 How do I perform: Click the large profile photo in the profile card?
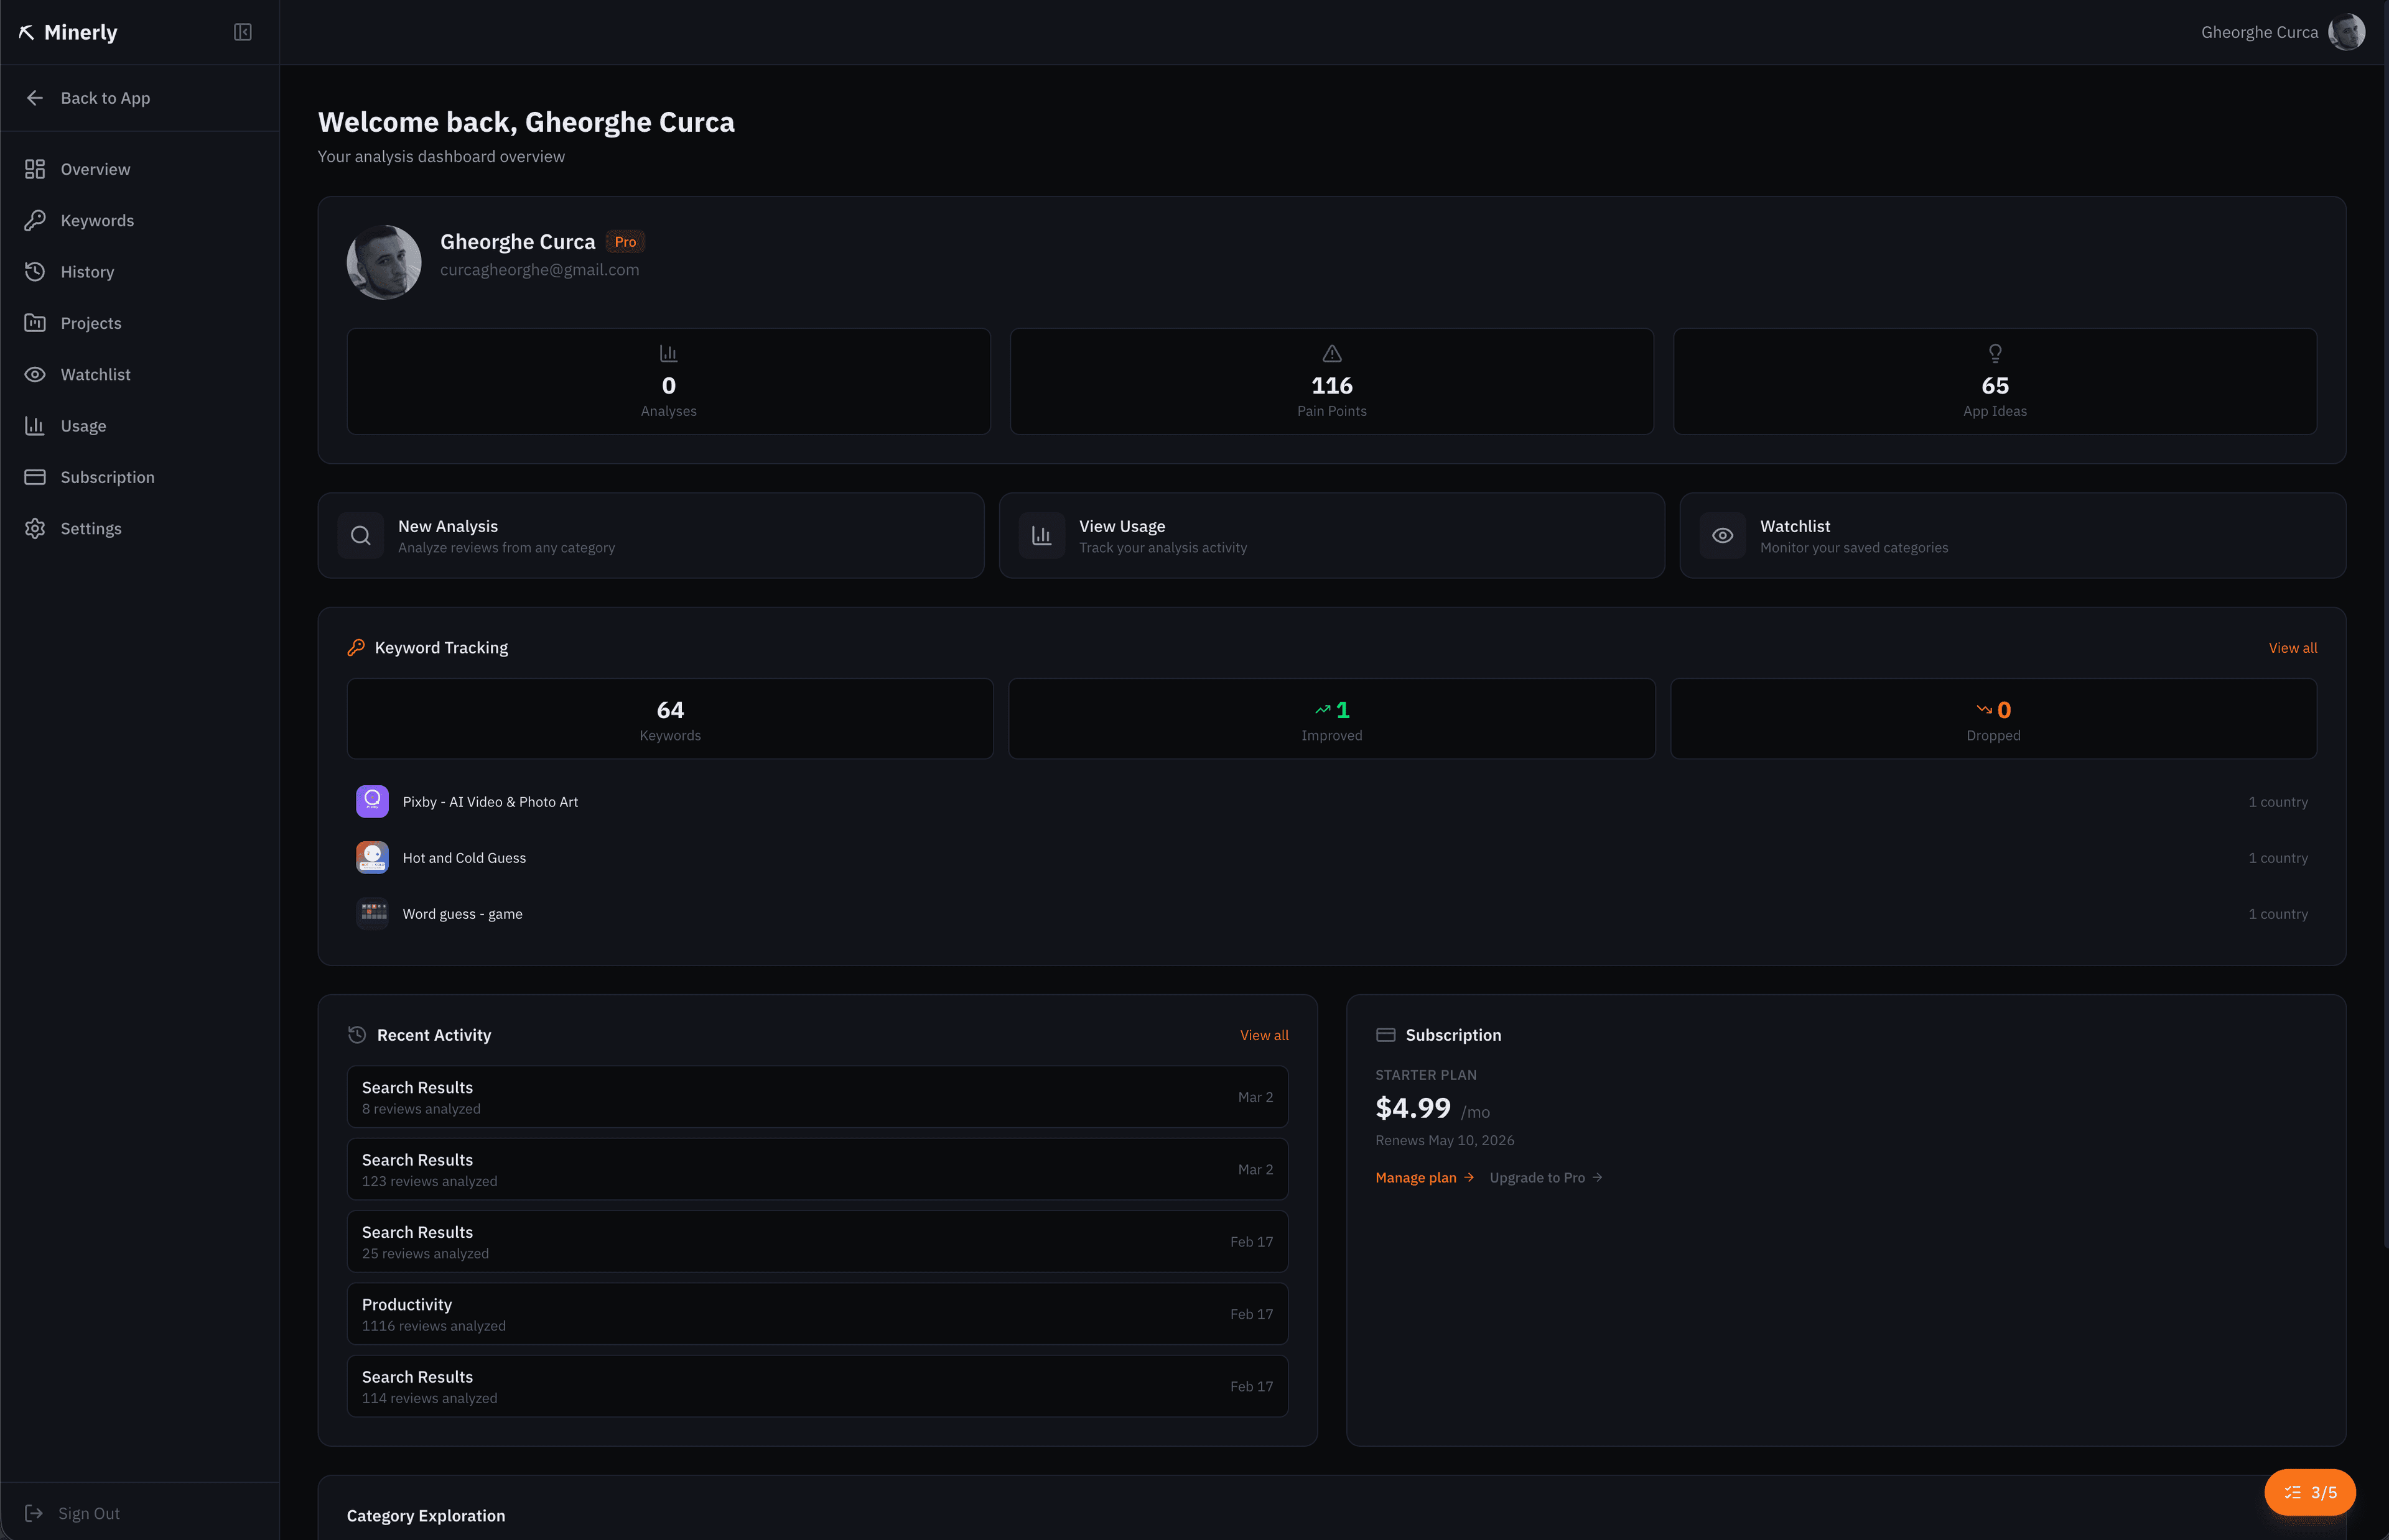coord(384,262)
